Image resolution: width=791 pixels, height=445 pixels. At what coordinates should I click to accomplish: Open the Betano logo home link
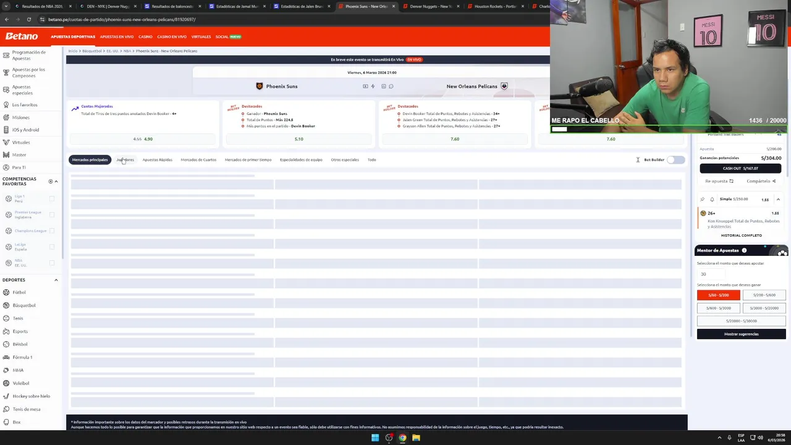(22, 36)
